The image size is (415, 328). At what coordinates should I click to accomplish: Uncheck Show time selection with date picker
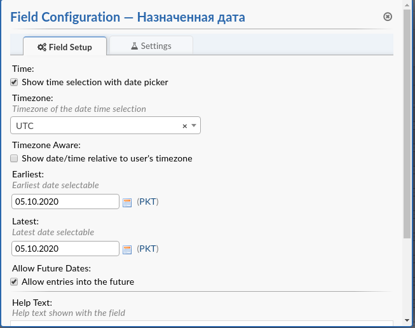pos(14,82)
